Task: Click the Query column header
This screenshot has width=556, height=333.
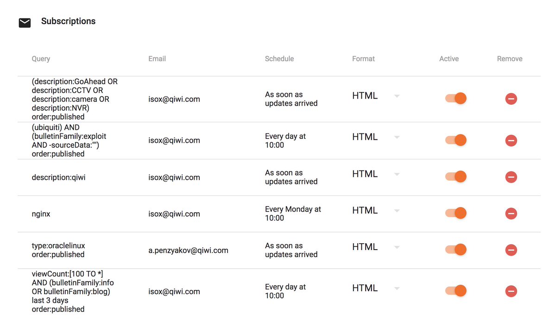Action: tap(41, 59)
